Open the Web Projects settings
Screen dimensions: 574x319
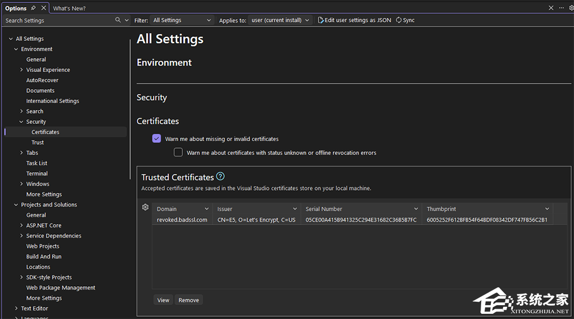(43, 246)
